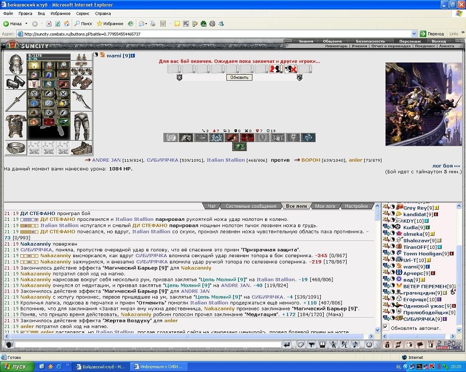Open the Поединки link
Screen dimensions: 466x372
[425, 46]
